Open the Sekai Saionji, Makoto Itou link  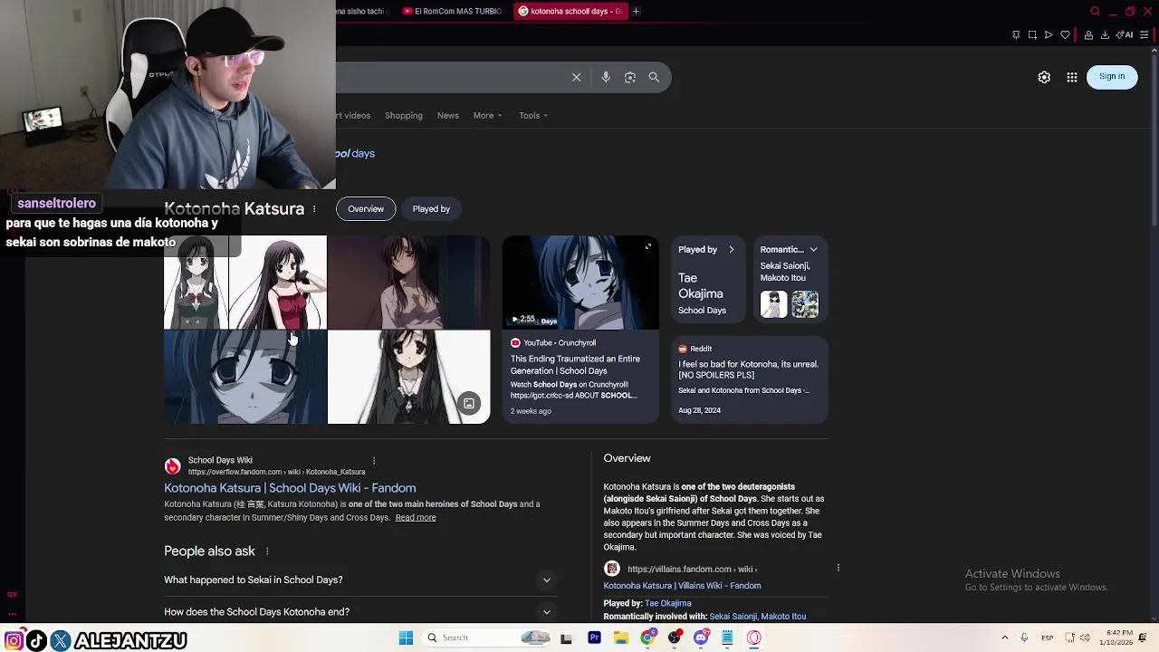pos(758,617)
